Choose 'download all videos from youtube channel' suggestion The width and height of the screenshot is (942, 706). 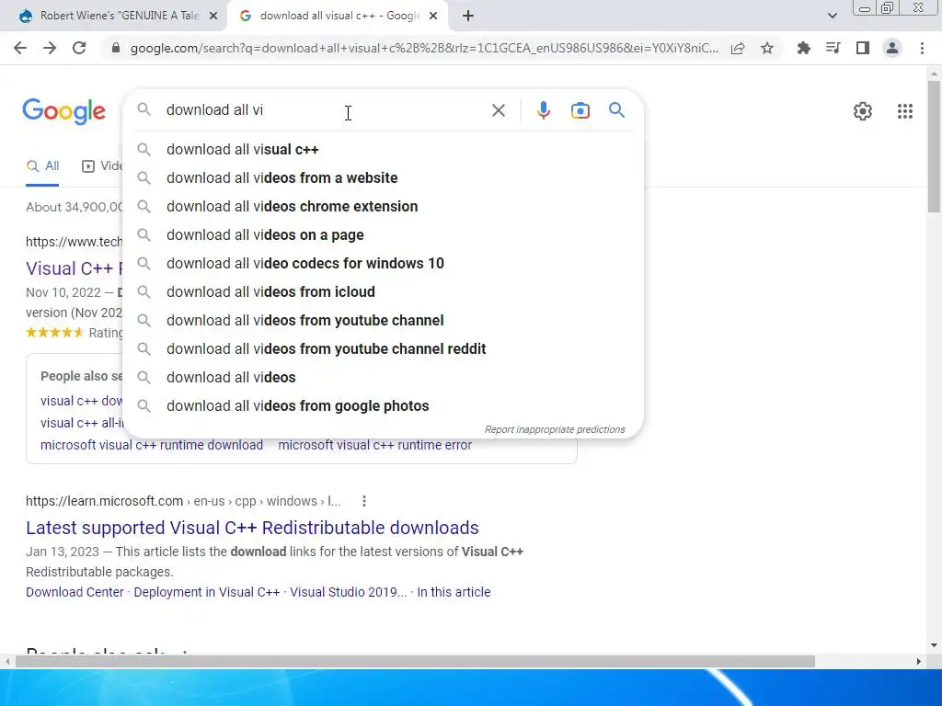tap(383, 321)
